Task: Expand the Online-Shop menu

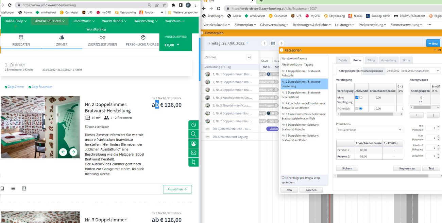Action: [16, 21]
